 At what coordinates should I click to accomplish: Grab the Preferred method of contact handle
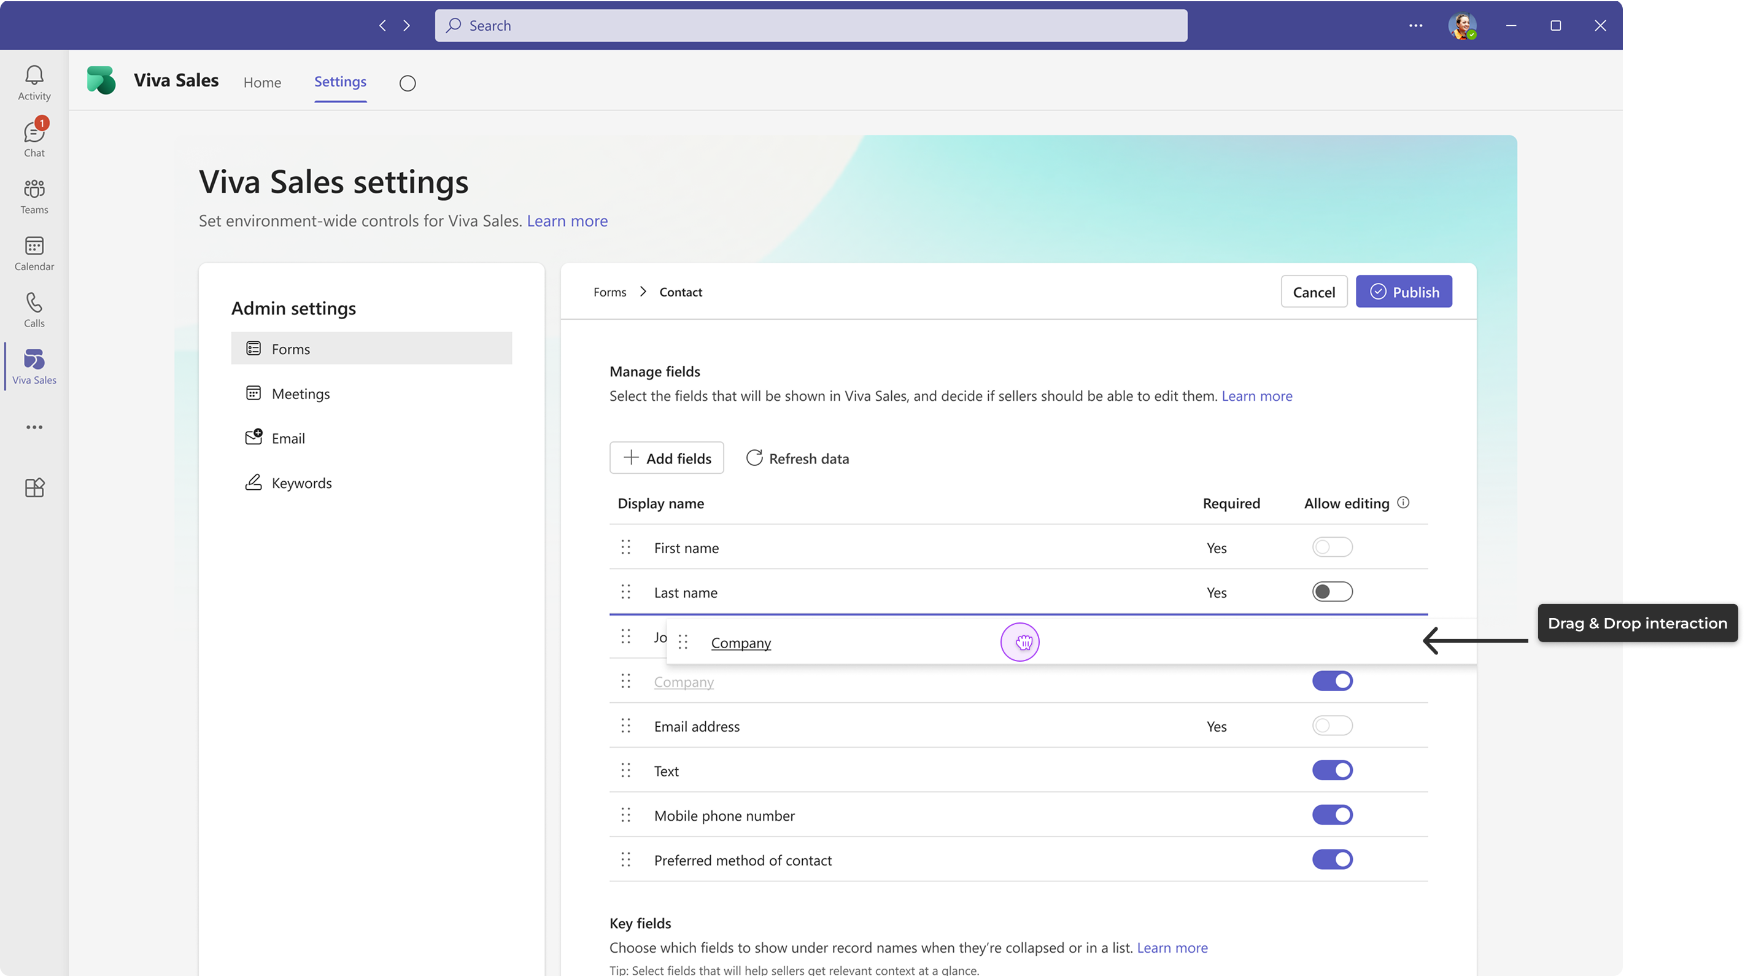coord(626,860)
